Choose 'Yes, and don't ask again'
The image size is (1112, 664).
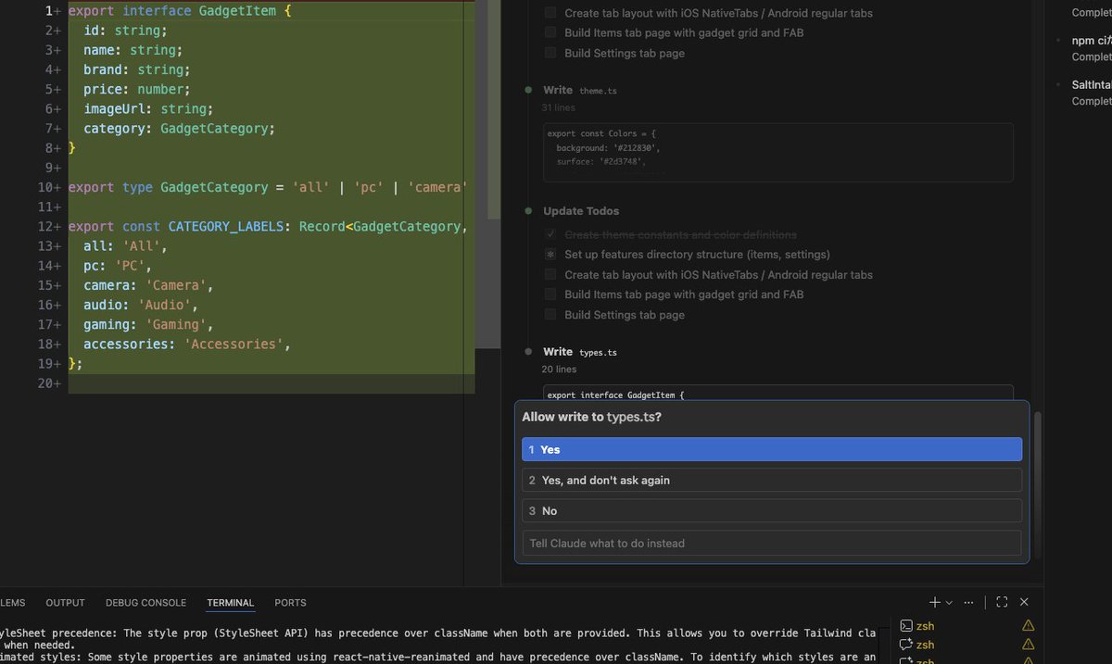[x=772, y=480]
